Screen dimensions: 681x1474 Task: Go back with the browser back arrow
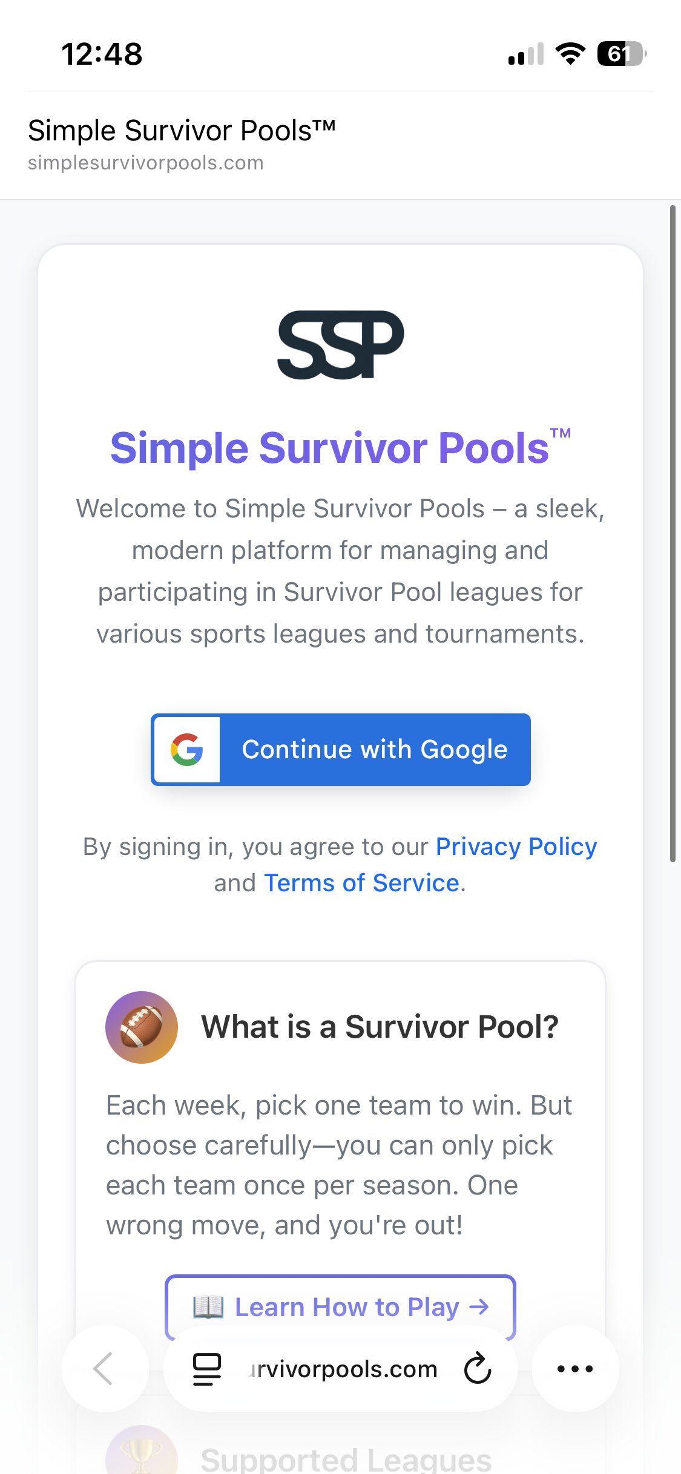[x=104, y=1369]
